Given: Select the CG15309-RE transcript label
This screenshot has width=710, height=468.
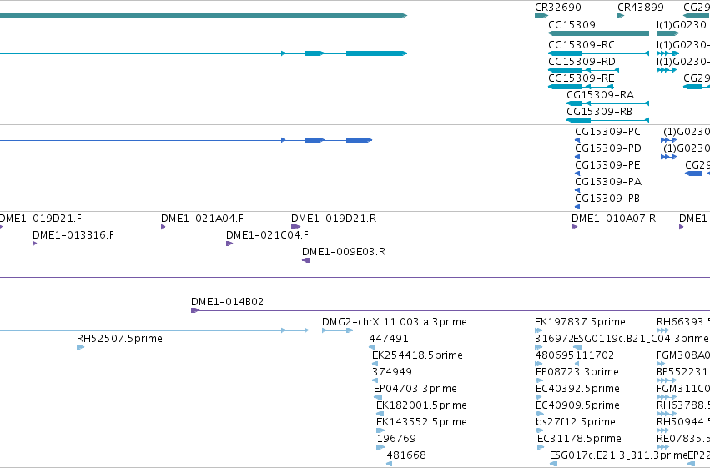Looking at the screenshot, I should [x=582, y=78].
